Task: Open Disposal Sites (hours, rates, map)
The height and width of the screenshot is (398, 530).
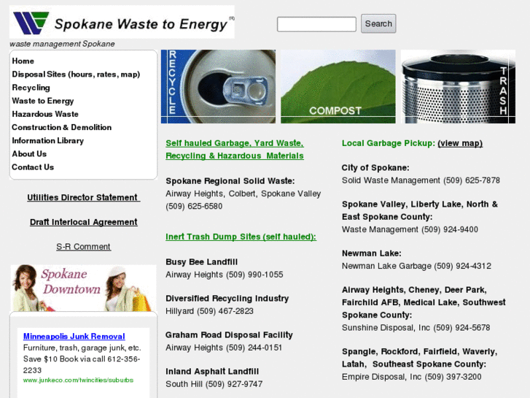Action: pyautogui.click(x=76, y=74)
